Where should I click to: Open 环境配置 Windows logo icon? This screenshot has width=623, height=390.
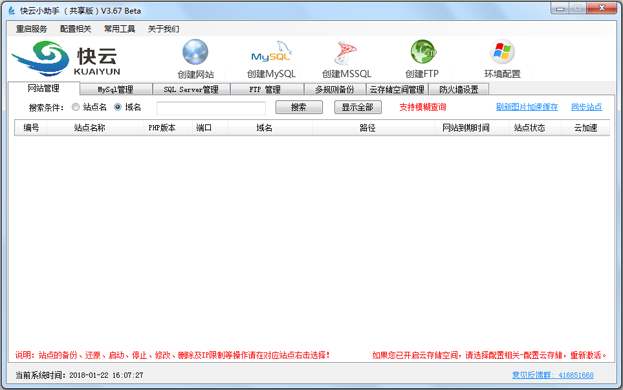502,52
